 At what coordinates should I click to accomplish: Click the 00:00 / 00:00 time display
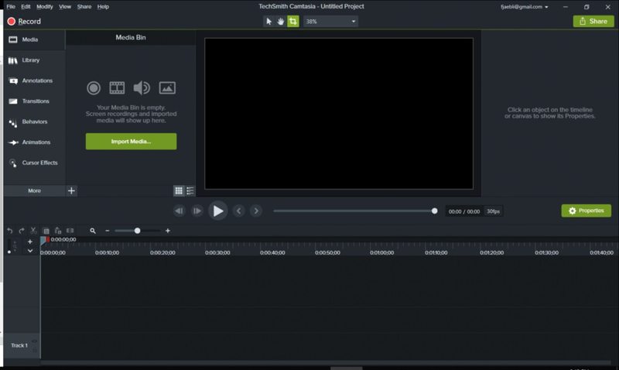point(464,211)
